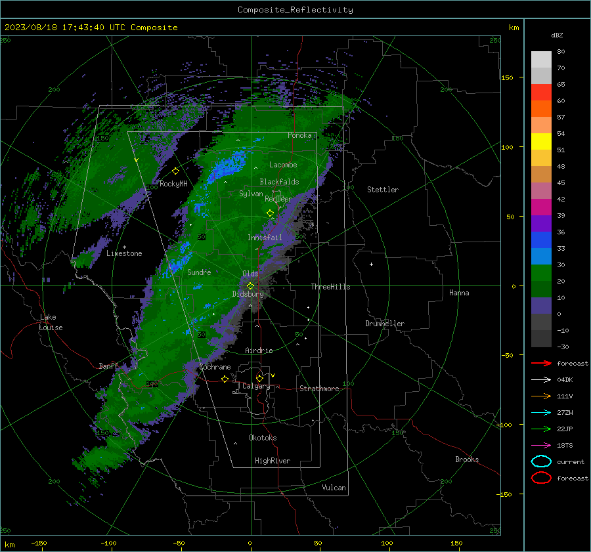Click the dBZ legend heading

tap(557, 35)
